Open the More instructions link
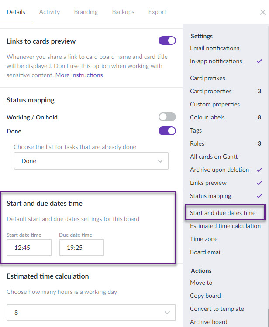 (79, 75)
